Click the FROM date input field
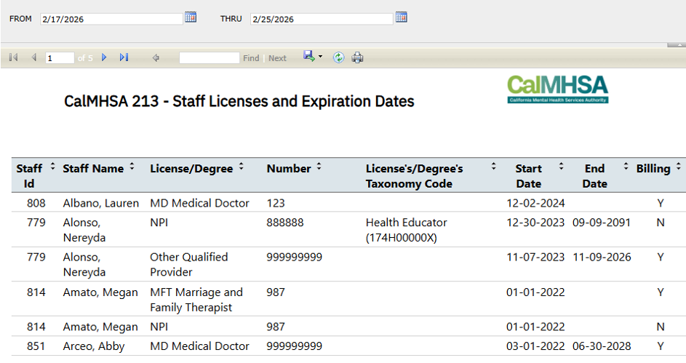 click(x=111, y=19)
